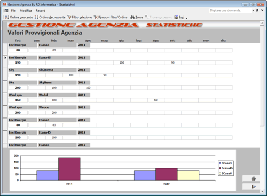Click the giu value 100 in Ecasa45 2011 row

coord(122,62)
